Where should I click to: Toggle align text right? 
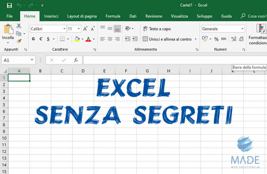(117, 39)
